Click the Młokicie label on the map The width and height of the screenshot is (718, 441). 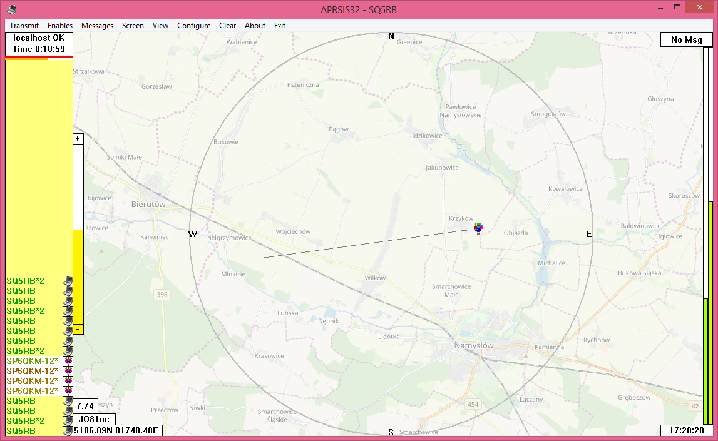coord(233,274)
